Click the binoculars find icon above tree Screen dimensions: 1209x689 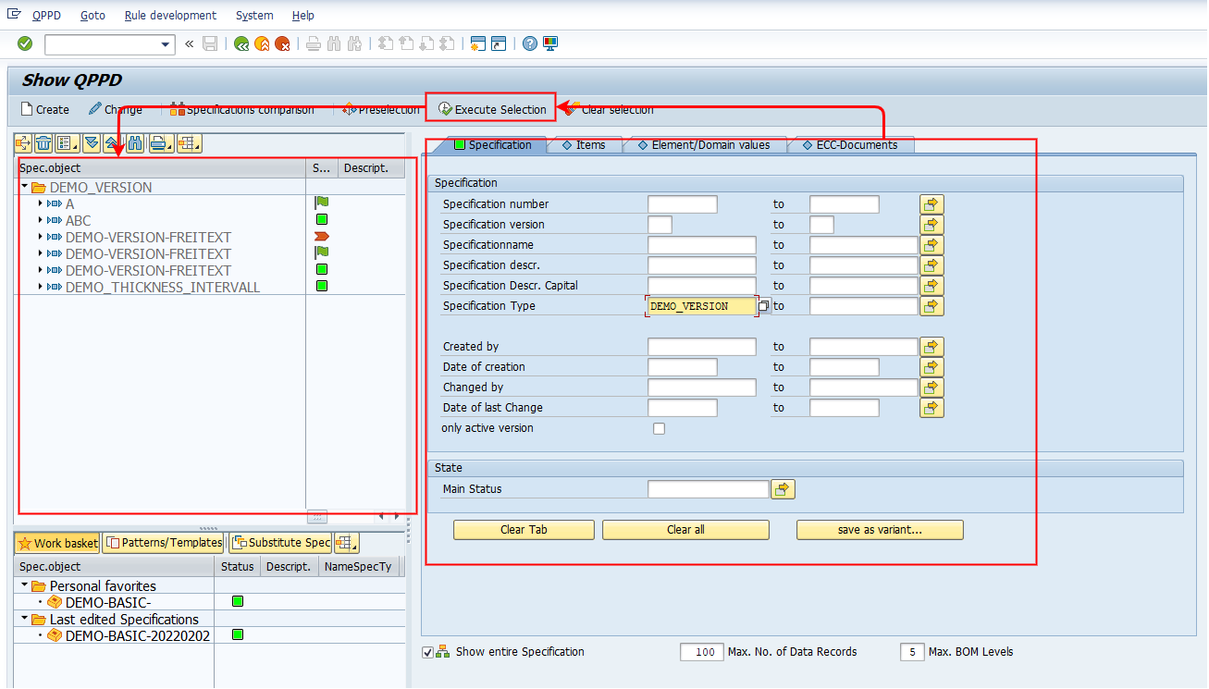(135, 143)
